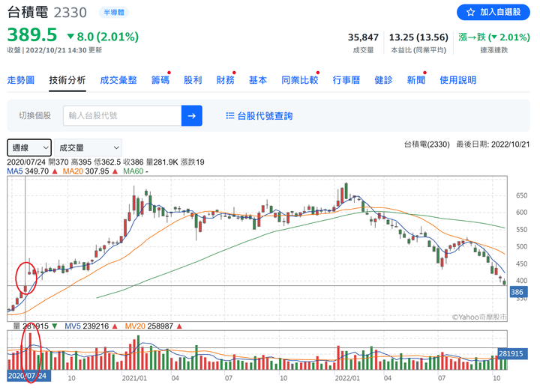Viewport: 540px width, 390px height.
Task: Click the 389.5 stock price text
Action: pyautogui.click(x=32, y=35)
